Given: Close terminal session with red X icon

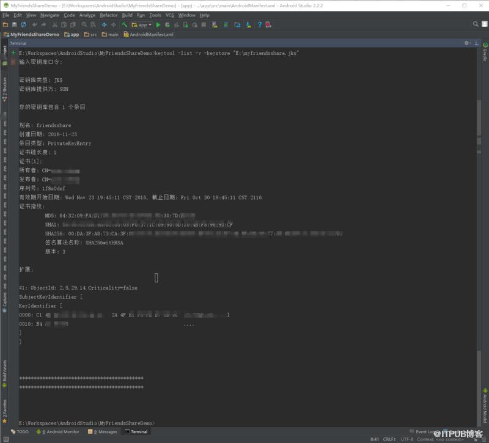Looking at the screenshot, I should pos(13,62).
